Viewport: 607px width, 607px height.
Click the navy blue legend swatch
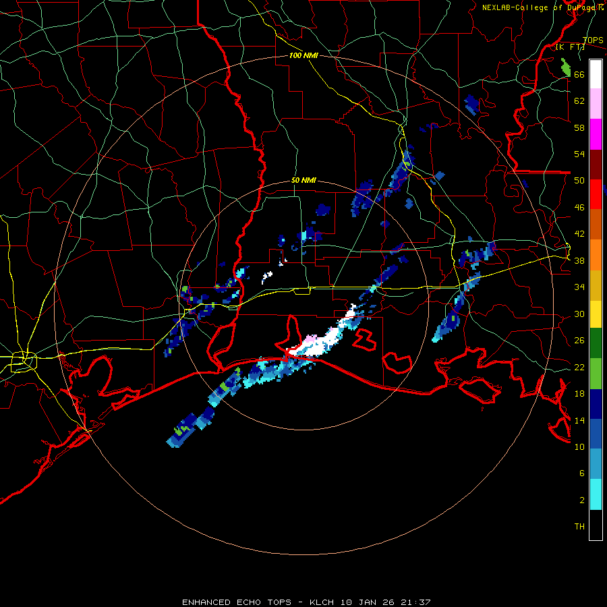(596, 404)
